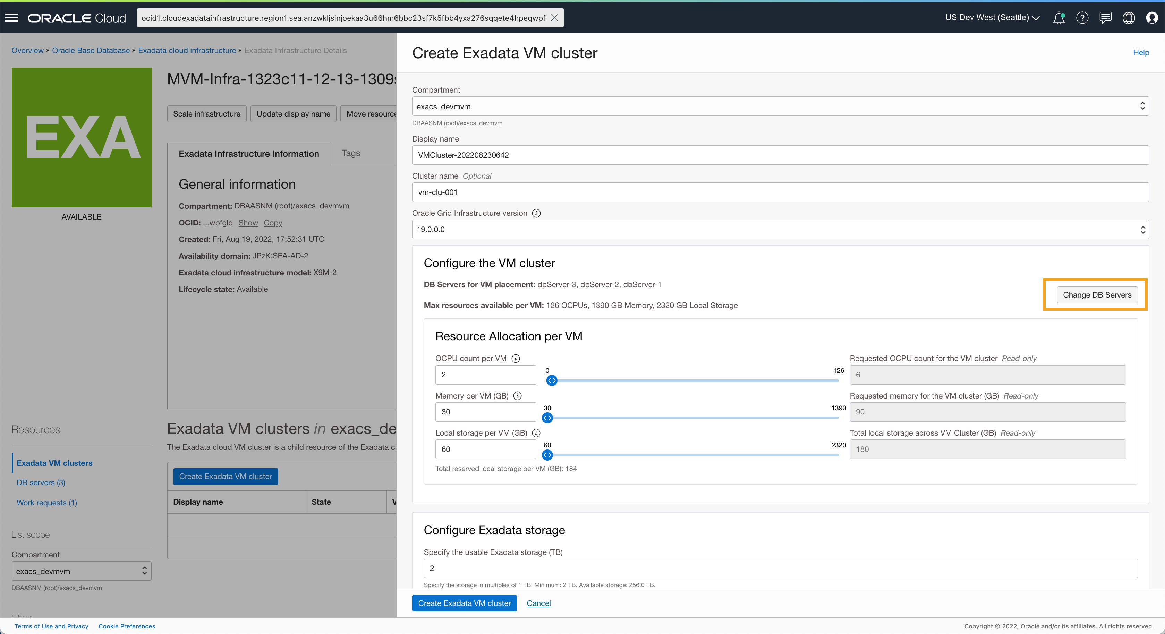Show the Memory per VM info tooltip
The height and width of the screenshot is (634, 1165).
pos(517,396)
